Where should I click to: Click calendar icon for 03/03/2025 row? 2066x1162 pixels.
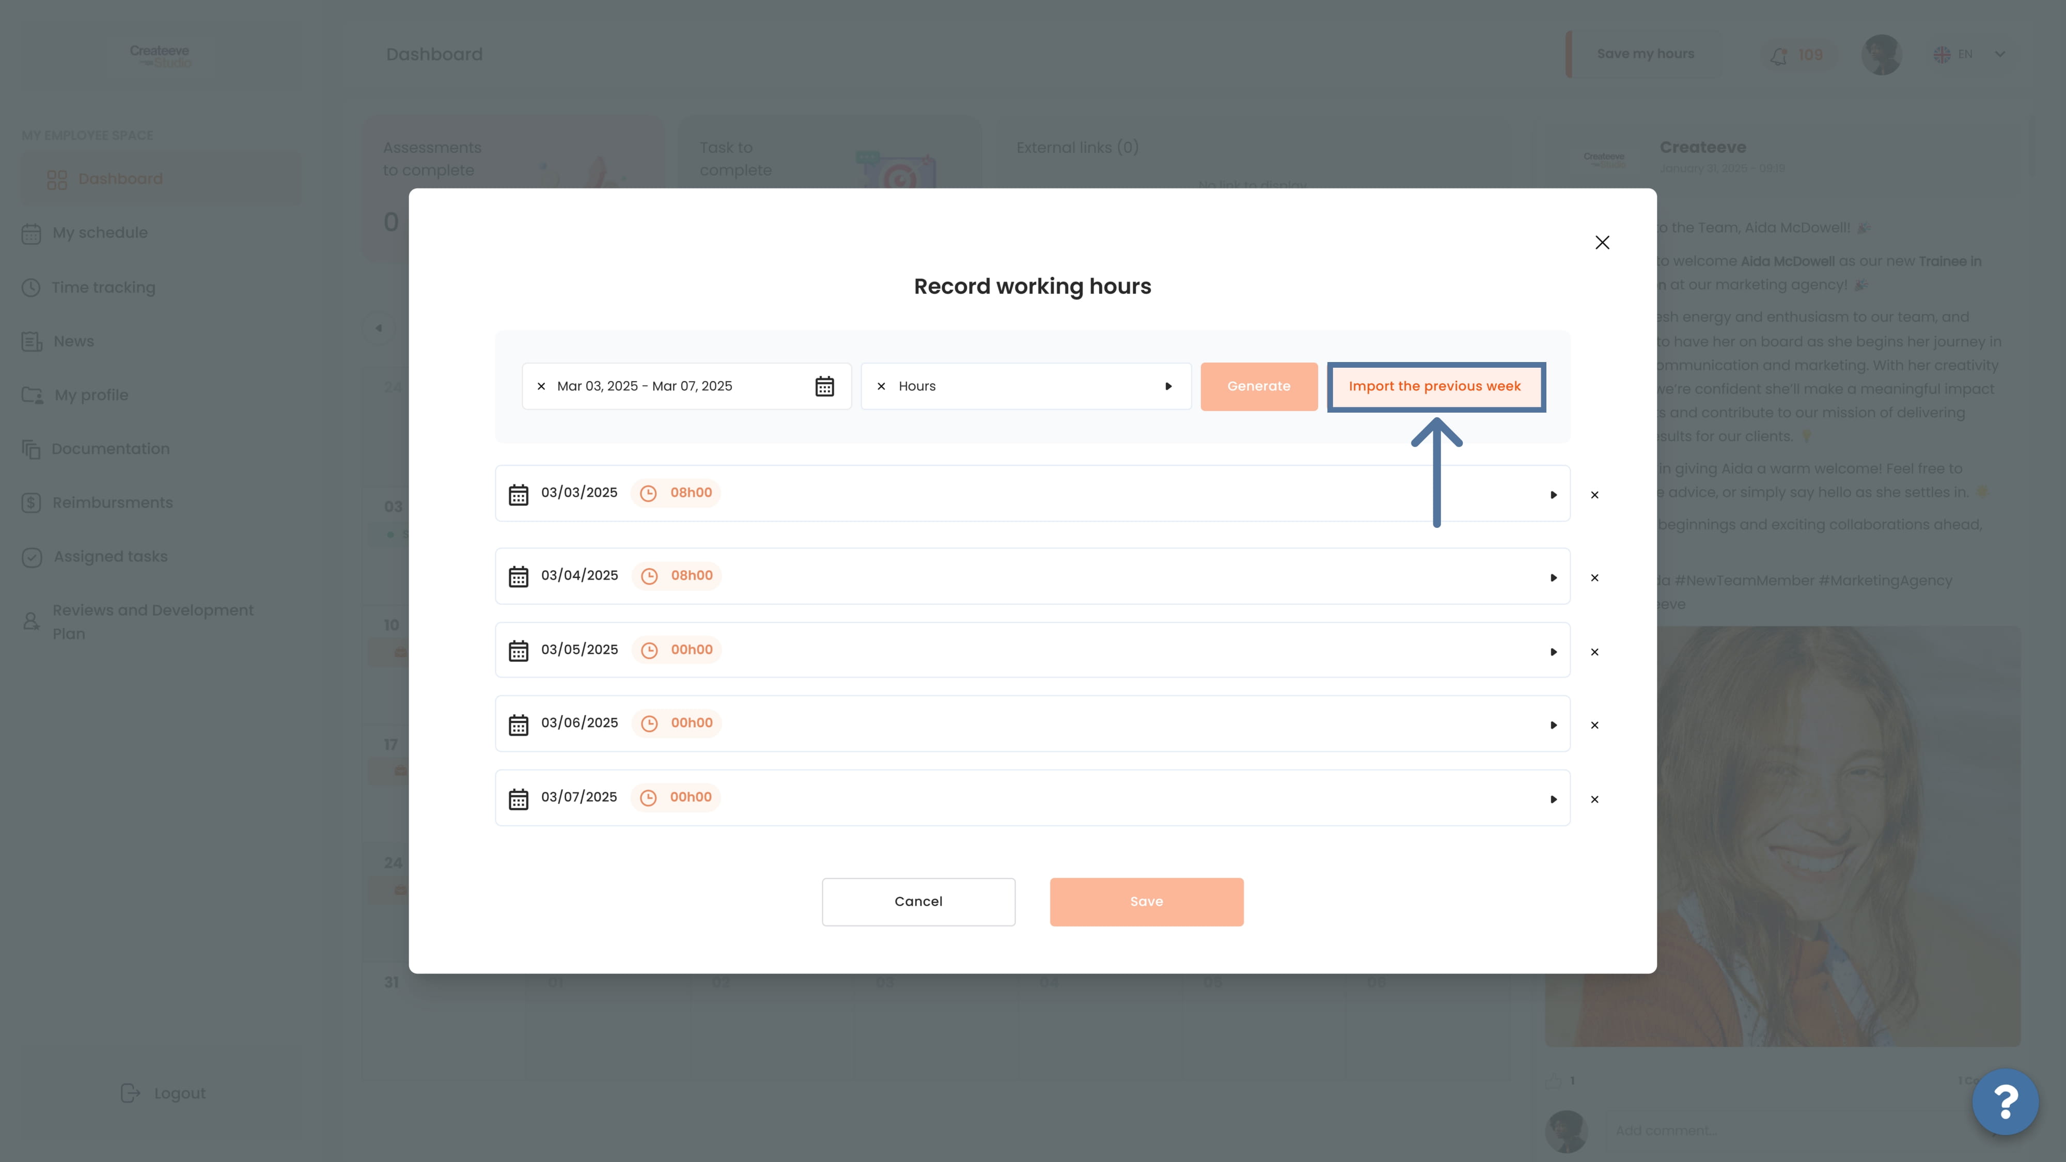pos(519,494)
